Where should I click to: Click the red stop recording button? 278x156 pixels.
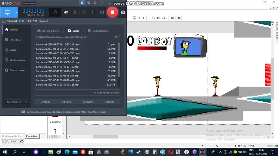112,12
